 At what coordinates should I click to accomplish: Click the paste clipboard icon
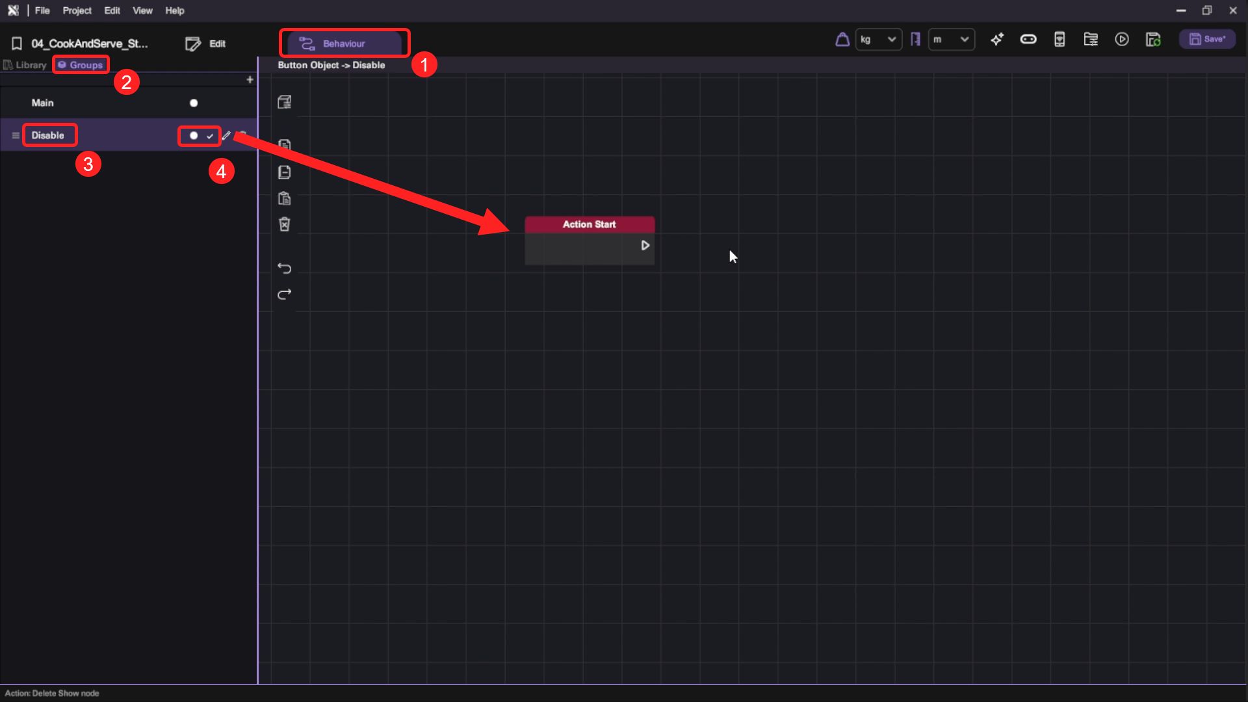click(x=284, y=198)
